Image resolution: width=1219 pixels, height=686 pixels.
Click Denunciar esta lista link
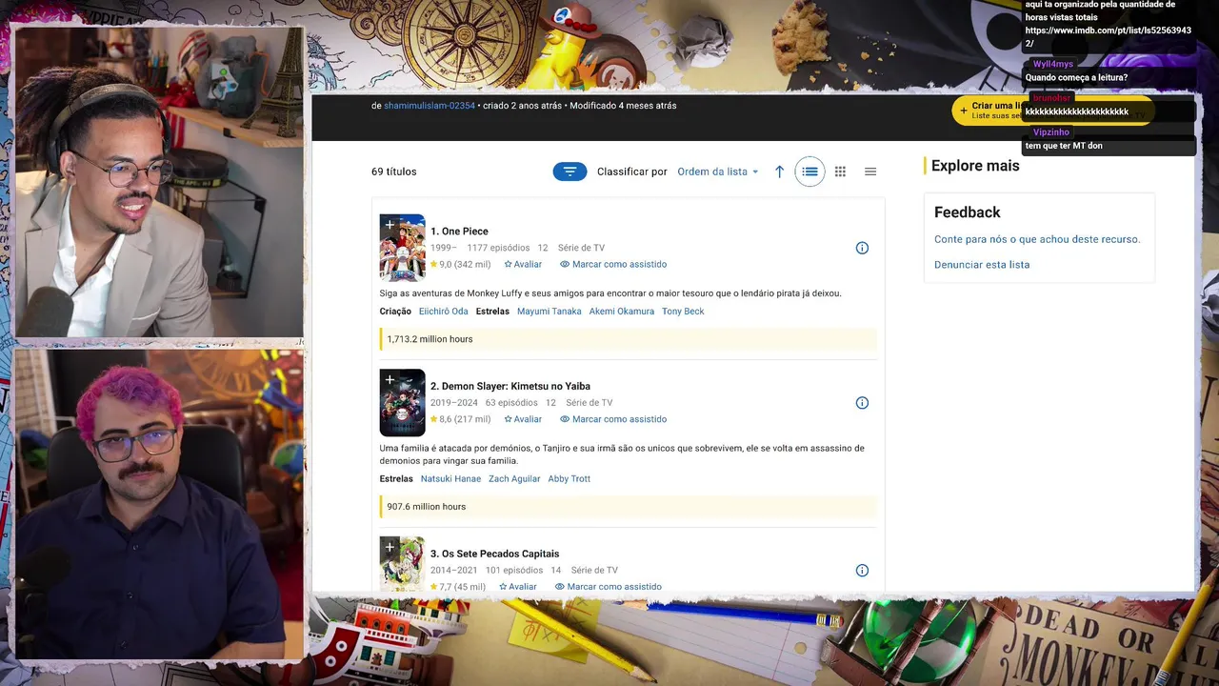(982, 265)
